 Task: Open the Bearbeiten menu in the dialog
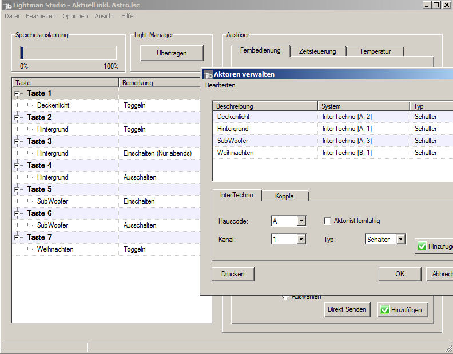click(x=220, y=85)
